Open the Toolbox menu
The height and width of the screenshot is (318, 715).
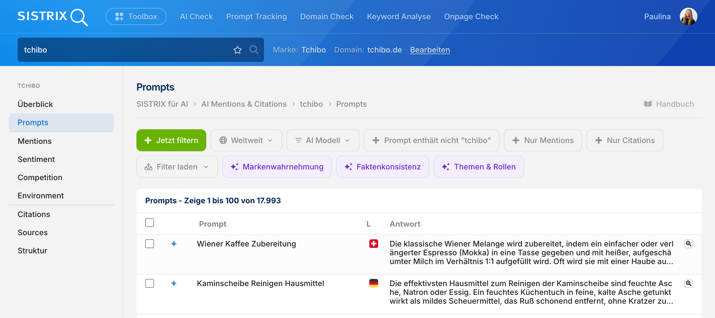(x=136, y=17)
